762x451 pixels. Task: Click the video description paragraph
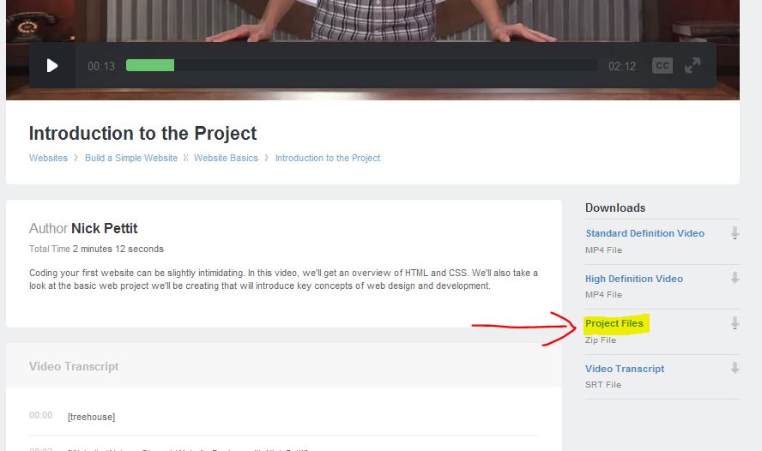click(283, 280)
